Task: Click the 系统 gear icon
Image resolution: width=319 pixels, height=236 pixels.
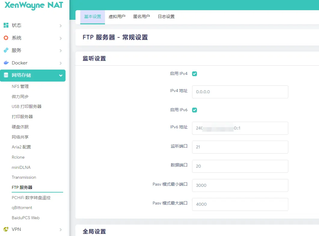Action: 6,38
